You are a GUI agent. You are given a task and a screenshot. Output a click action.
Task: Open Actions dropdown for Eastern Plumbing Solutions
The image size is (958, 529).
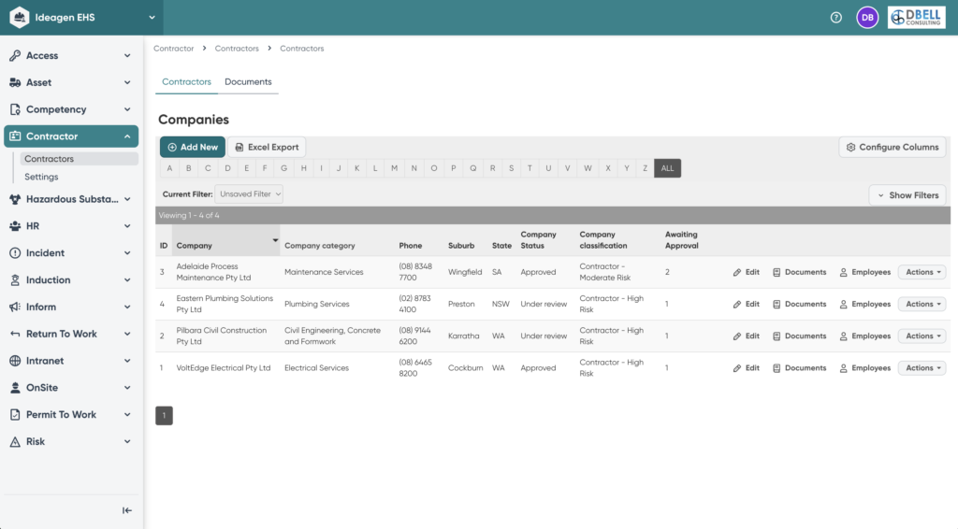tap(922, 304)
